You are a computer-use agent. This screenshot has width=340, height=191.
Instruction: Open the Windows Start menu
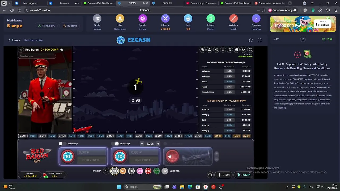point(119,187)
